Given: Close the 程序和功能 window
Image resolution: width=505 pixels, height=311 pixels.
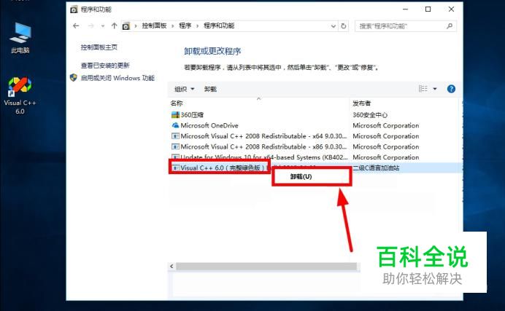Looking at the screenshot, I should 451,9.
